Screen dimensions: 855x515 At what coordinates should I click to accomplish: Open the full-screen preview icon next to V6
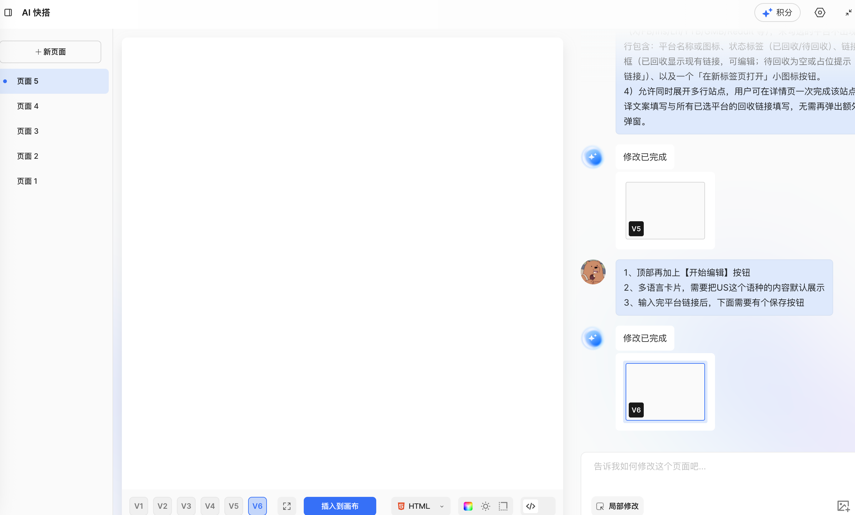[x=287, y=506]
